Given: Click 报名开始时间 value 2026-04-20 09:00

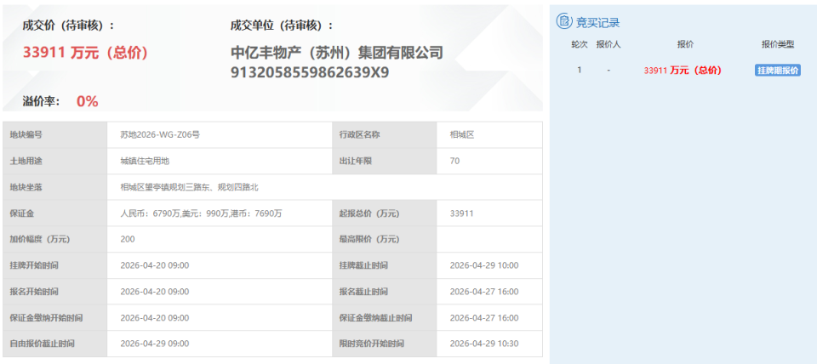Looking at the screenshot, I should (x=155, y=291).
